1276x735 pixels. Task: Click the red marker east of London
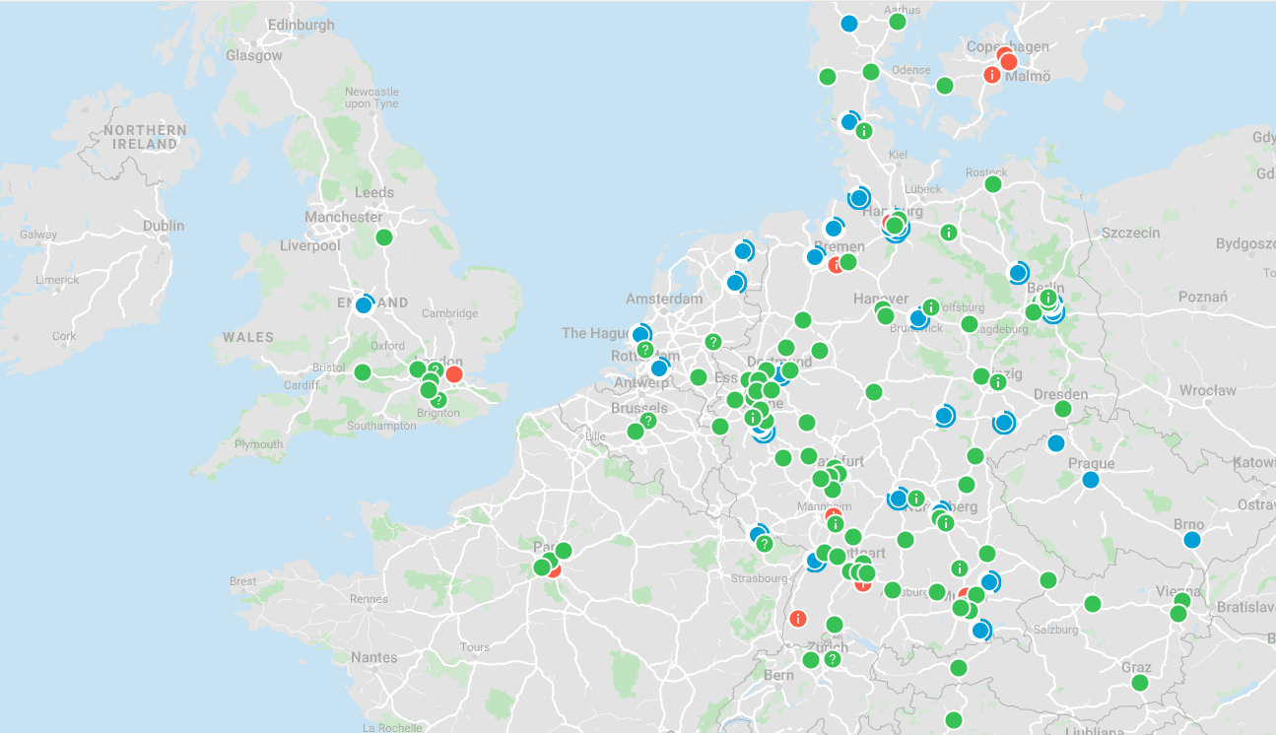(454, 374)
